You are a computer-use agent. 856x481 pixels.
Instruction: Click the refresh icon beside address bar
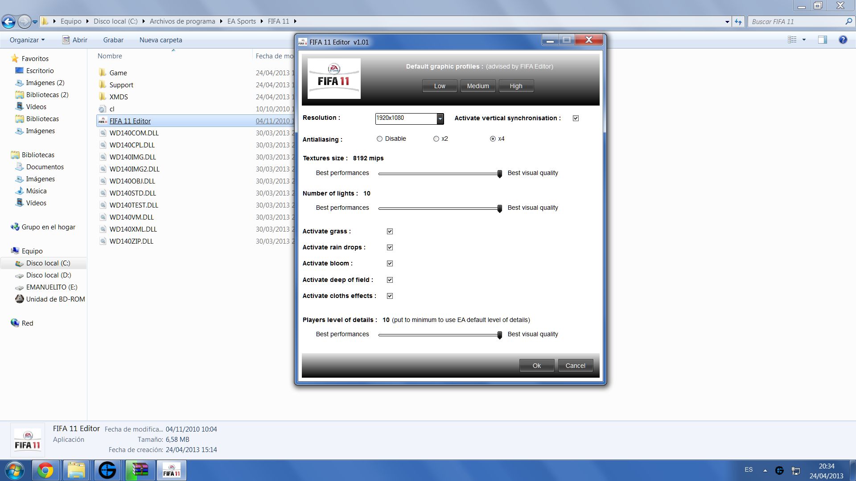pyautogui.click(x=738, y=21)
